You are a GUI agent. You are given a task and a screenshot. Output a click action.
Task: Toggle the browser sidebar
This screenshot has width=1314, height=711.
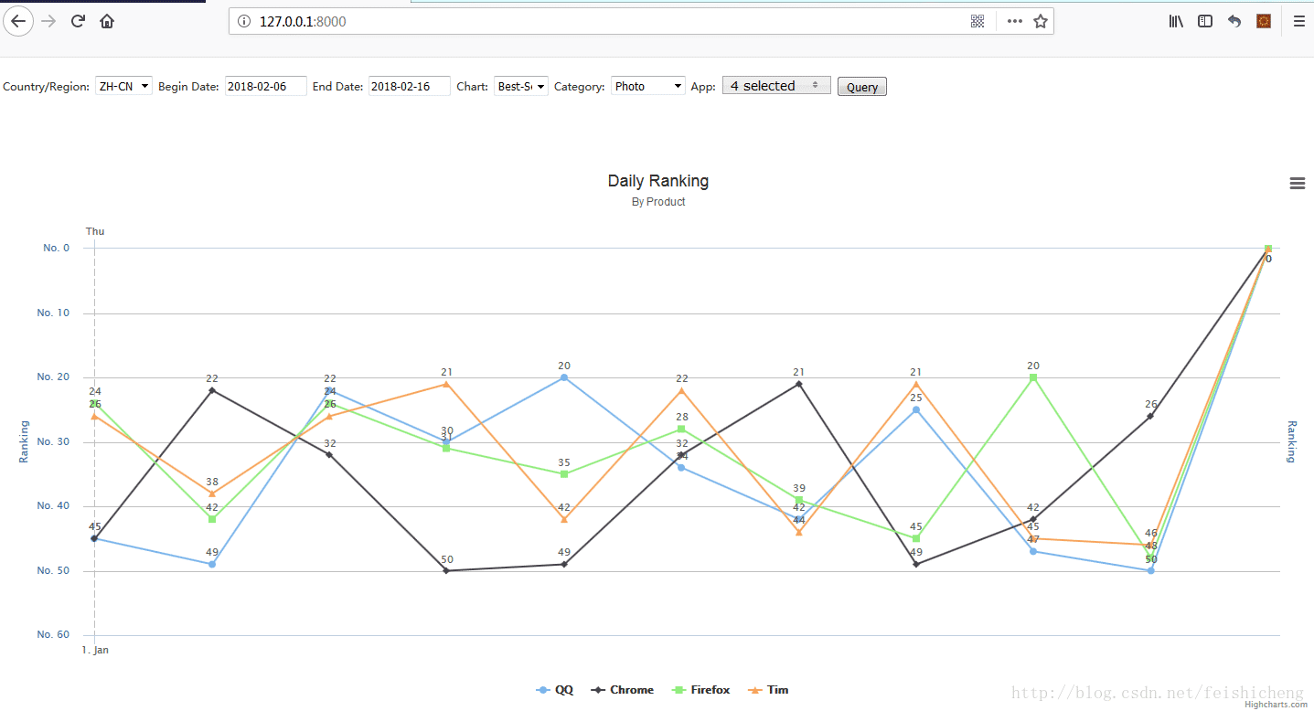tap(1205, 21)
